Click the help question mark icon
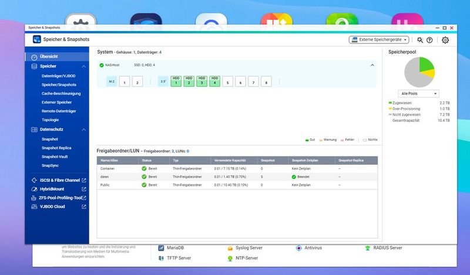The image size is (470, 275). pos(429,40)
